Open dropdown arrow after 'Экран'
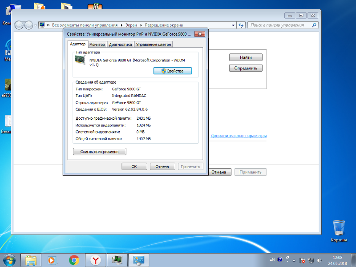 [141, 25]
